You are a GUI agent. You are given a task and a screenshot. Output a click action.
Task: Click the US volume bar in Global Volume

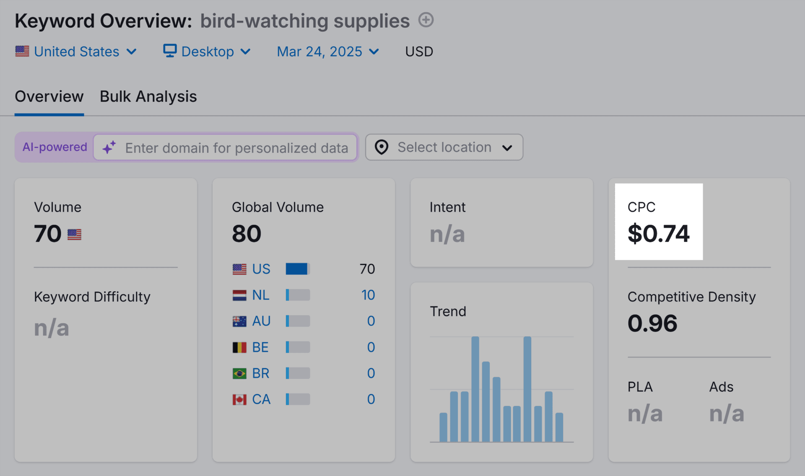[297, 269]
